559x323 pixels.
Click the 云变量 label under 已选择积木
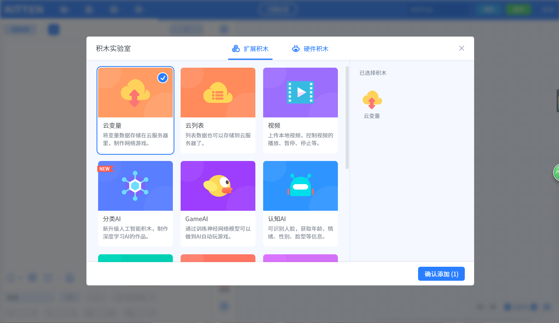point(372,116)
